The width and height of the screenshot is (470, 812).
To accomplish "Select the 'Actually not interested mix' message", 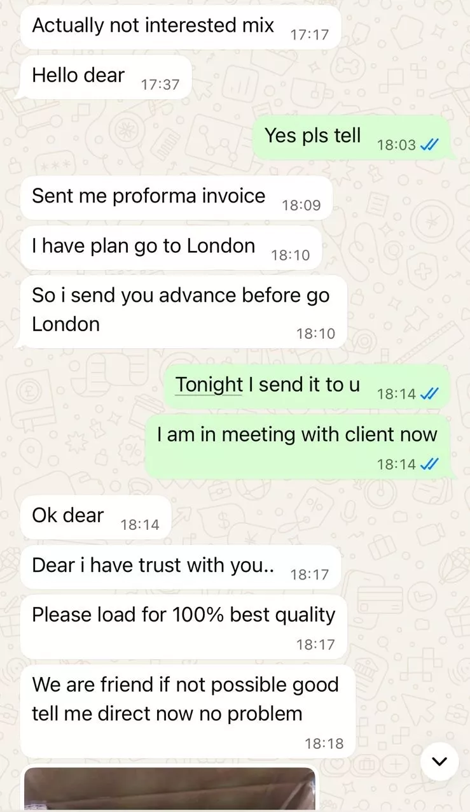I will (181, 26).
